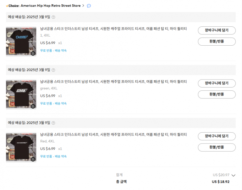Request refund for first shirt item
The width and height of the screenshot is (242, 190).
click(x=217, y=41)
